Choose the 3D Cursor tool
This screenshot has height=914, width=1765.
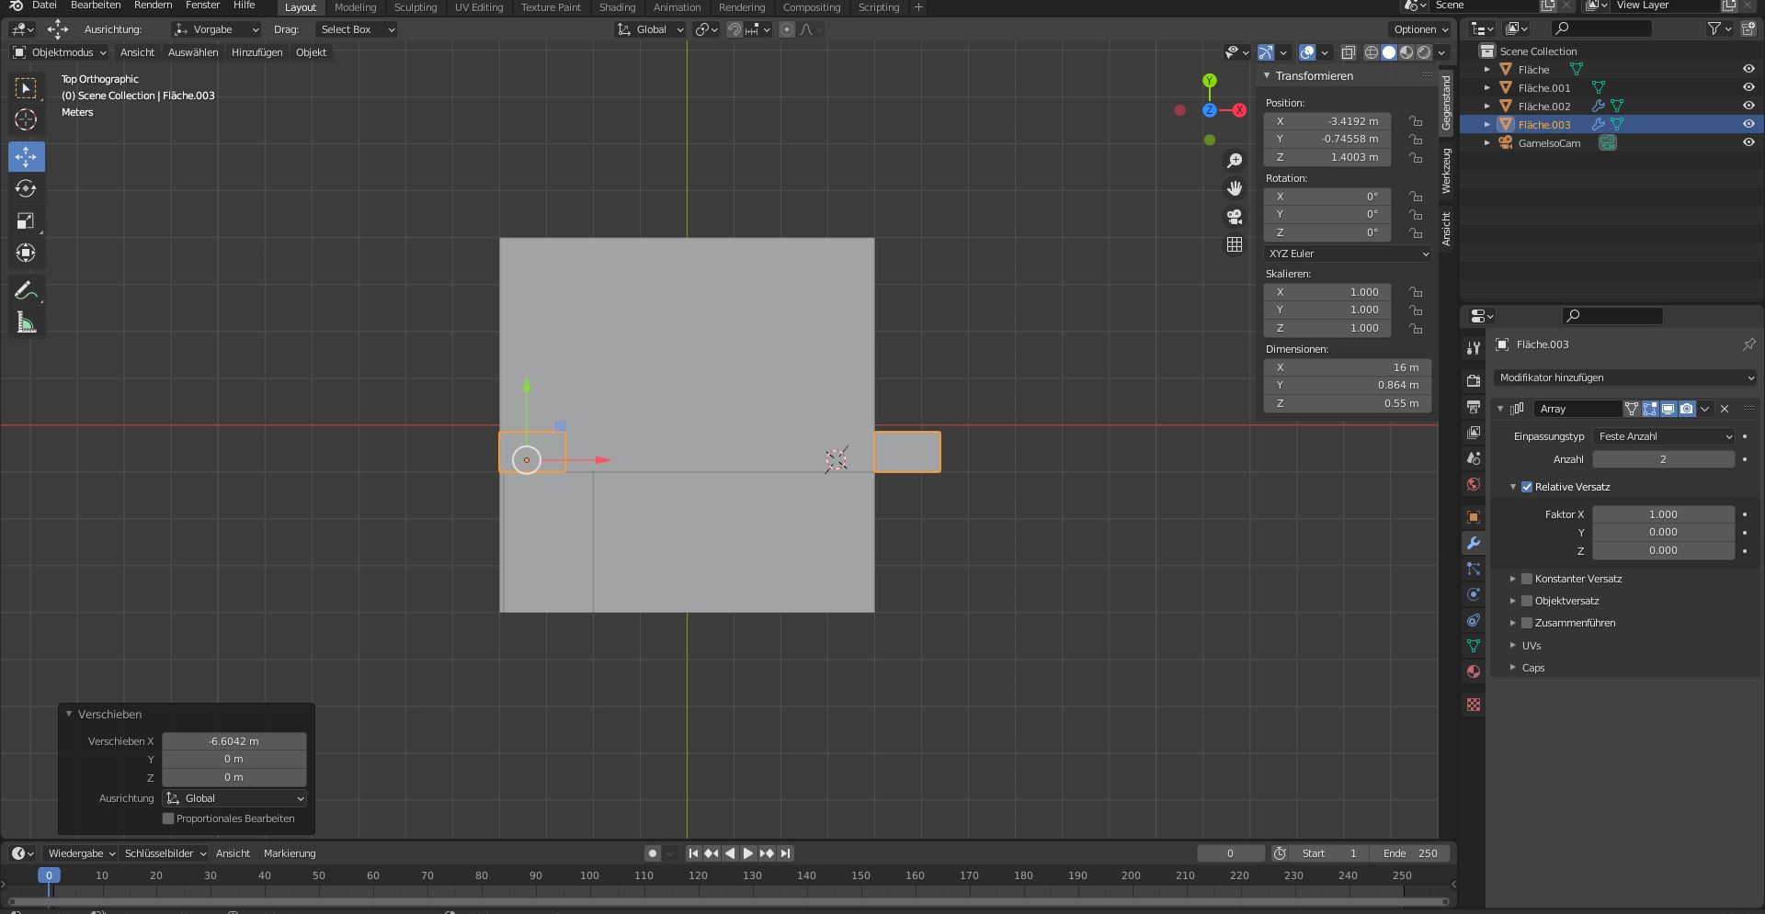26,120
